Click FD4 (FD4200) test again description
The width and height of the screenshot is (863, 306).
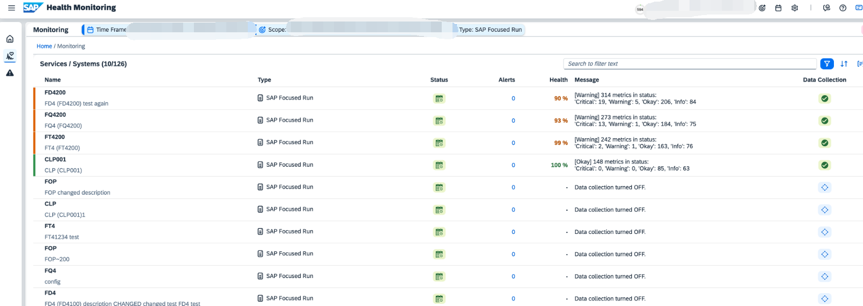point(76,104)
